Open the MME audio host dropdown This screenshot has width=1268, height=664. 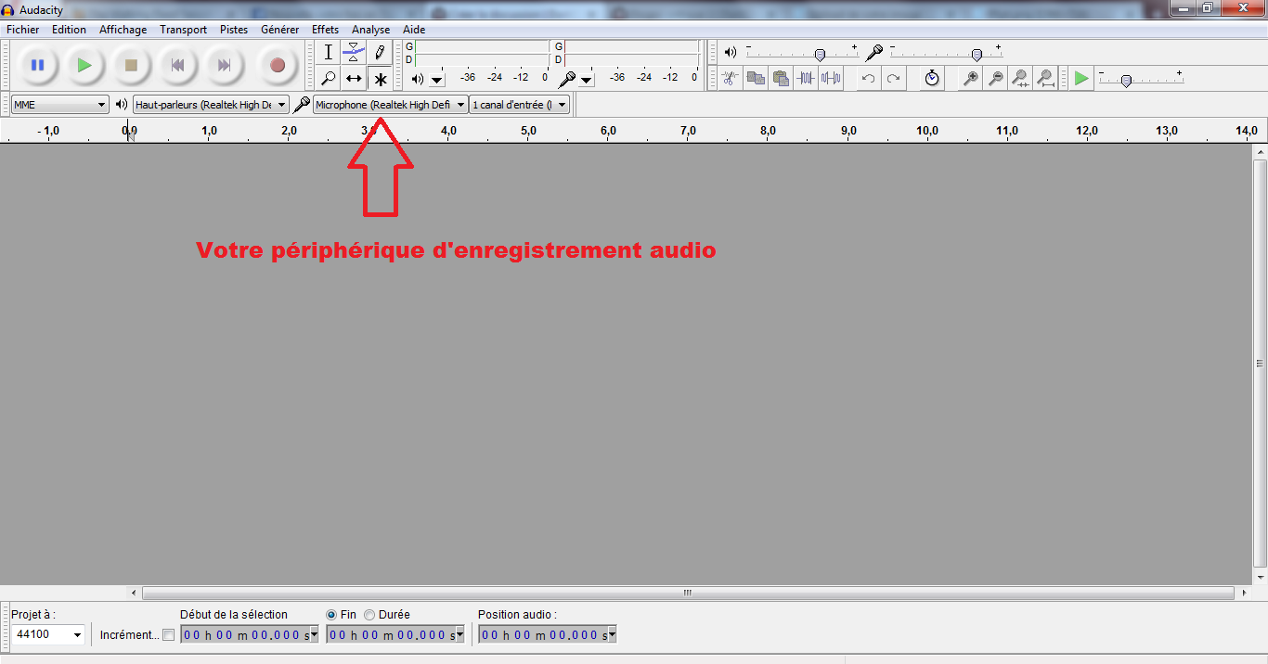pos(58,104)
